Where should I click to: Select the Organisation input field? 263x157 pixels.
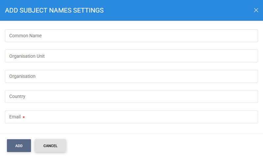click(131, 77)
